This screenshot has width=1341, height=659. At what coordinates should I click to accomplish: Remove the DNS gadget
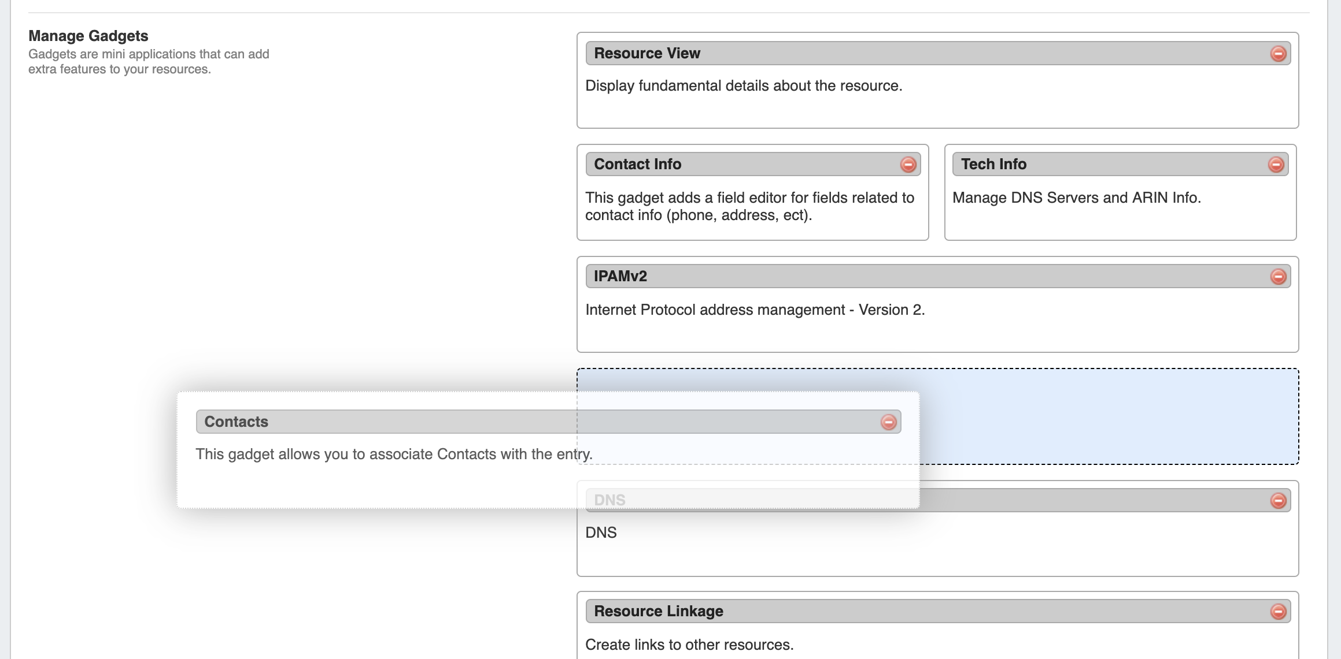coord(1278,501)
